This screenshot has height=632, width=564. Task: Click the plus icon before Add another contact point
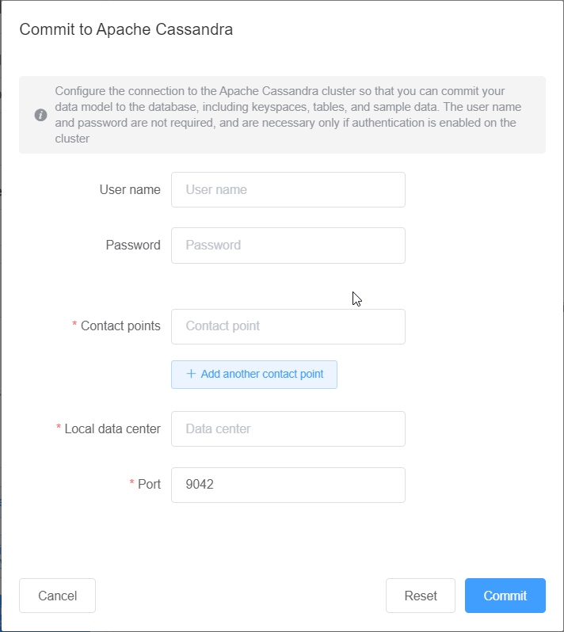190,374
